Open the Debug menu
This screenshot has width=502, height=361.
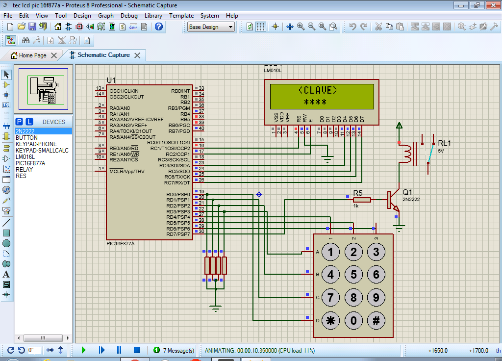click(x=129, y=16)
